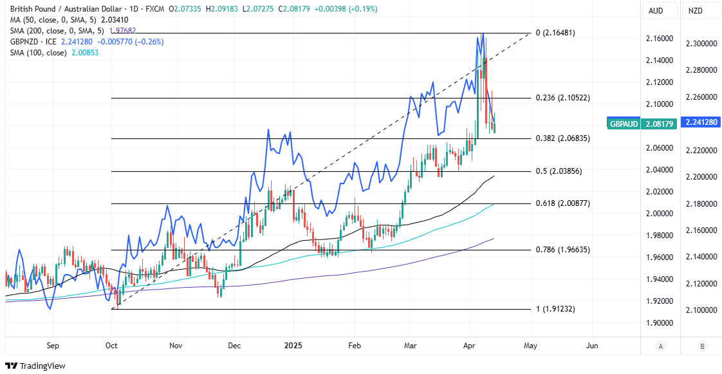Click the 'B' scale button at bottom right

pos(701,346)
